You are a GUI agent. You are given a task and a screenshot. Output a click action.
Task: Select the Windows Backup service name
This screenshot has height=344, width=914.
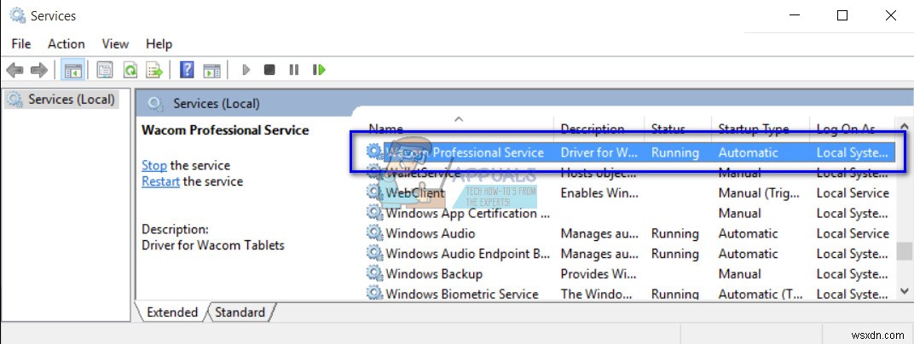[434, 273]
